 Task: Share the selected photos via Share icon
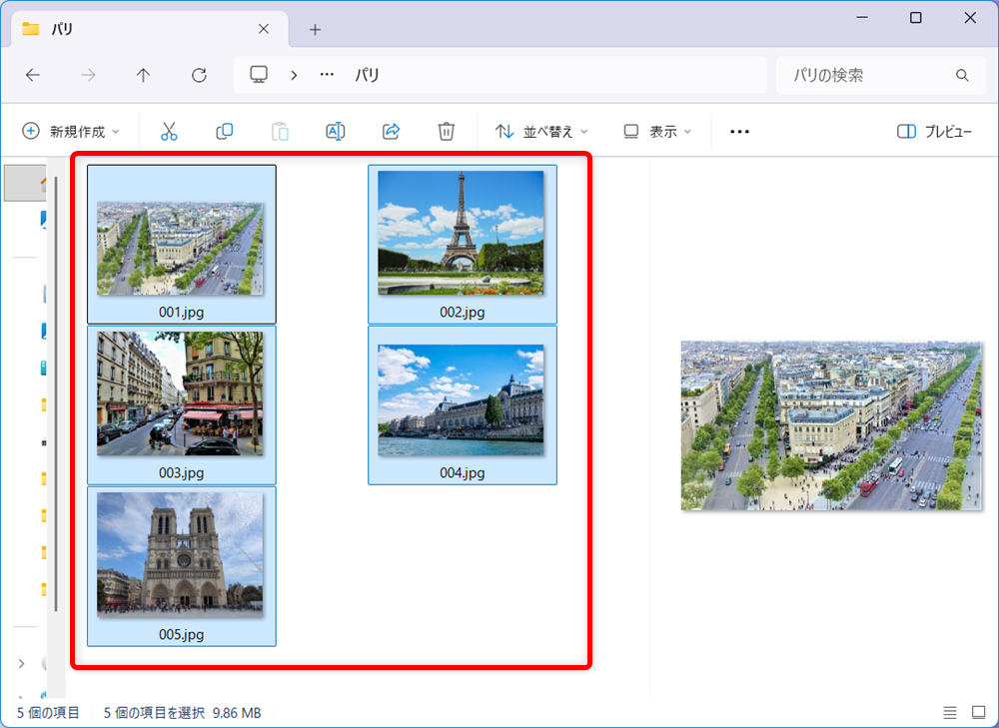(391, 131)
